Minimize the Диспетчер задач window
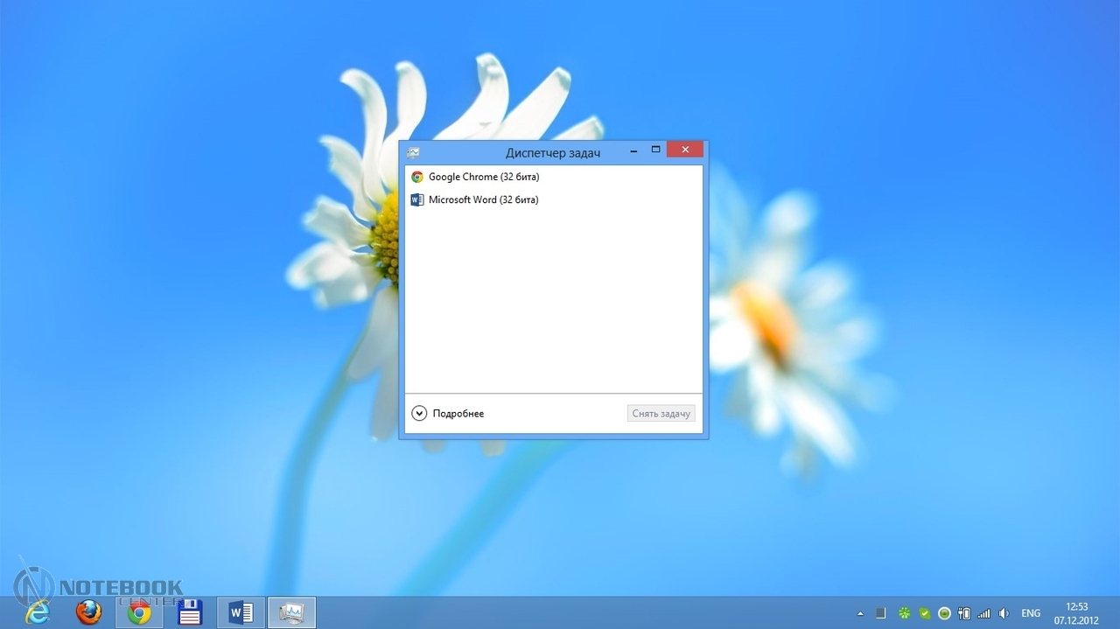 [633, 151]
